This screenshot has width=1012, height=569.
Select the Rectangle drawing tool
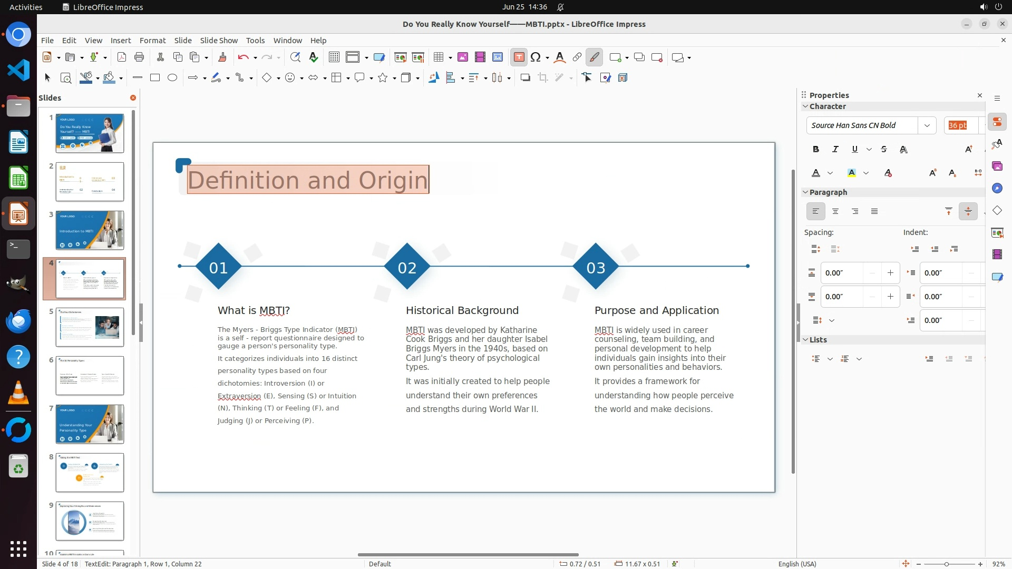(155, 78)
